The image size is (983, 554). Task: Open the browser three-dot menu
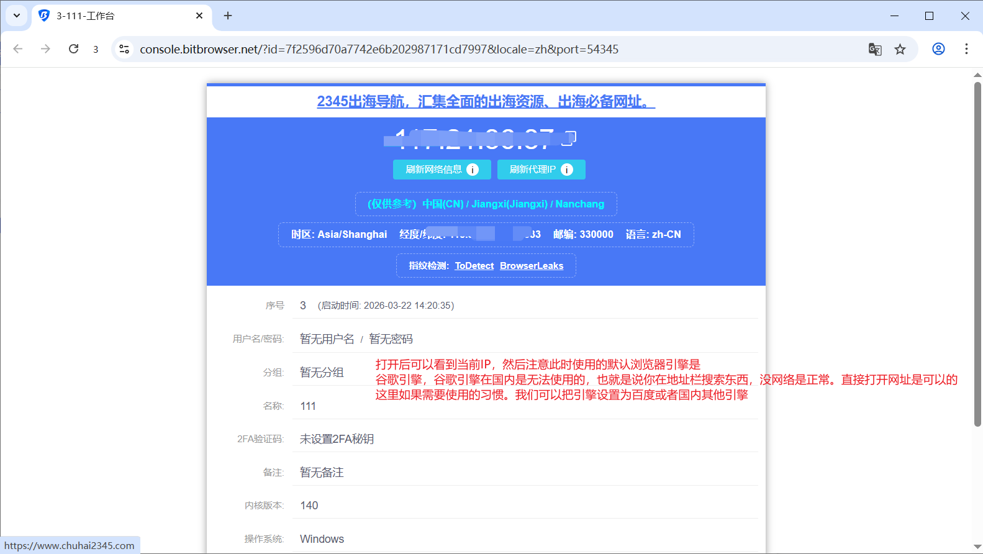pyautogui.click(x=966, y=49)
